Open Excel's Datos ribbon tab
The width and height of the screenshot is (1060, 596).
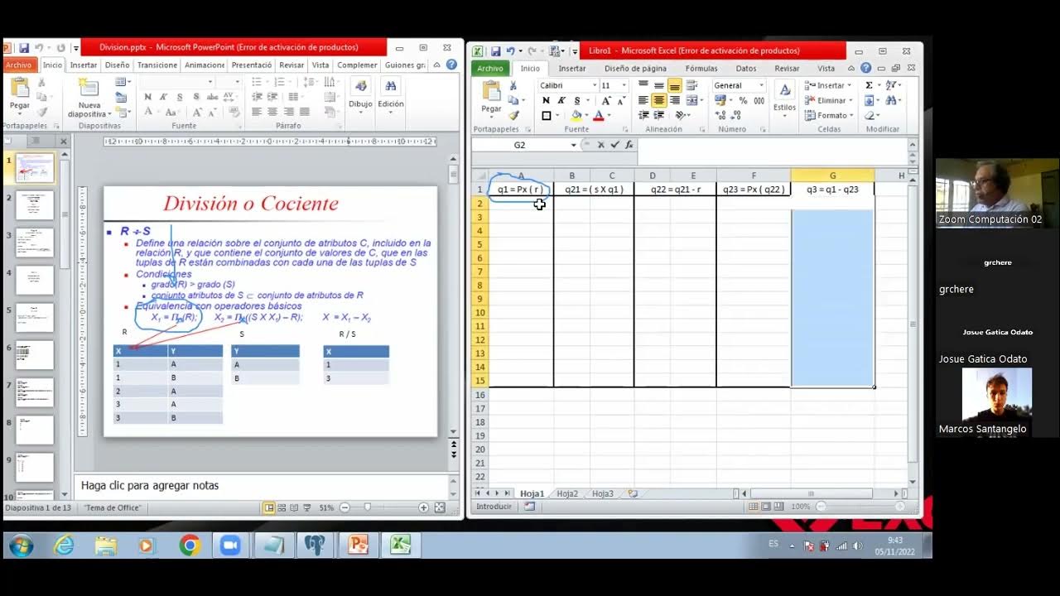(x=746, y=69)
